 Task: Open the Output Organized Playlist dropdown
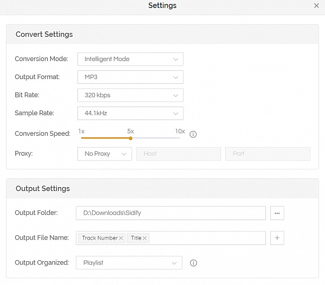click(x=129, y=263)
